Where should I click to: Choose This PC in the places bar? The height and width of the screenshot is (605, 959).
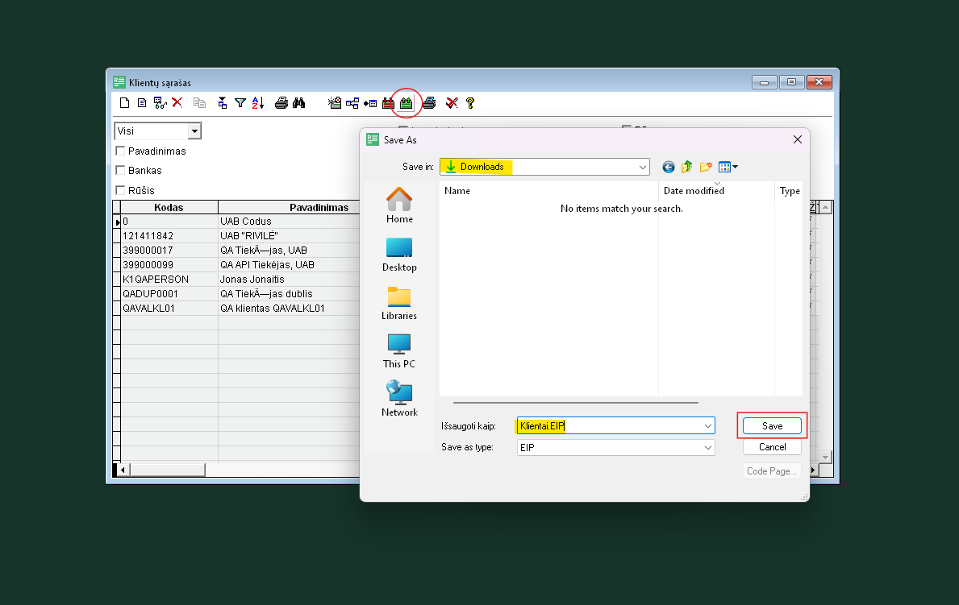(x=399, y=350)
